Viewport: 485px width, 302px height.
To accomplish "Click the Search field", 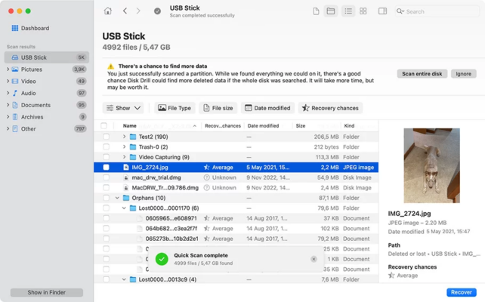I will tap(438, 11).
